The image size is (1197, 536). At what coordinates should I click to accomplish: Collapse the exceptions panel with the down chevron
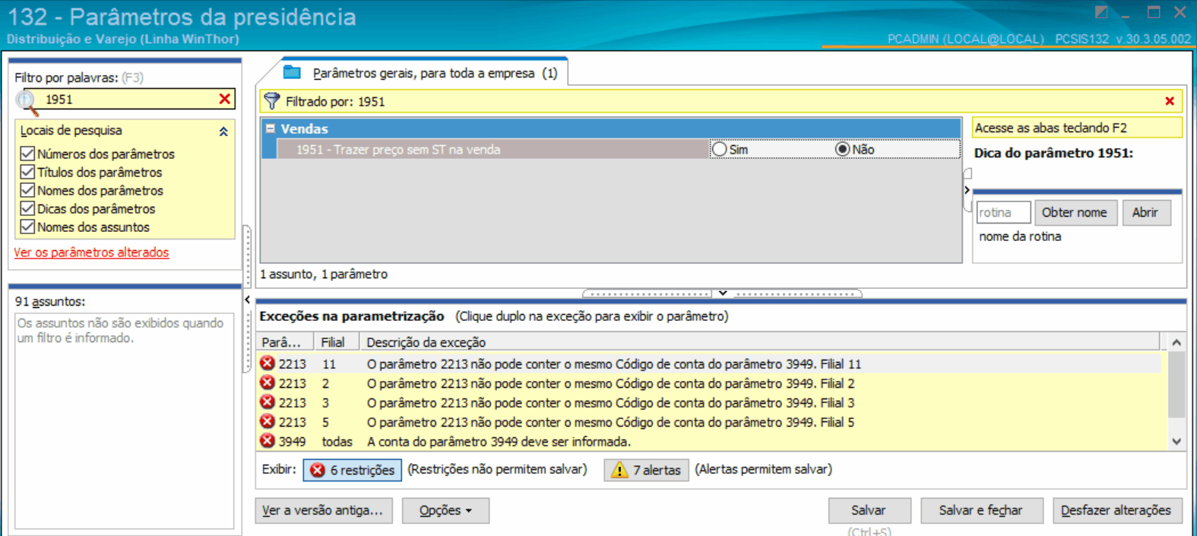point(723,293)
